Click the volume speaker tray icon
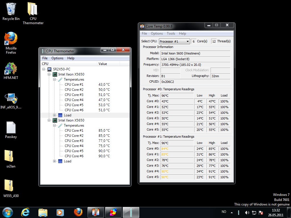The width and height of the screenshot is (291, 218). click(x=247, y=213)
